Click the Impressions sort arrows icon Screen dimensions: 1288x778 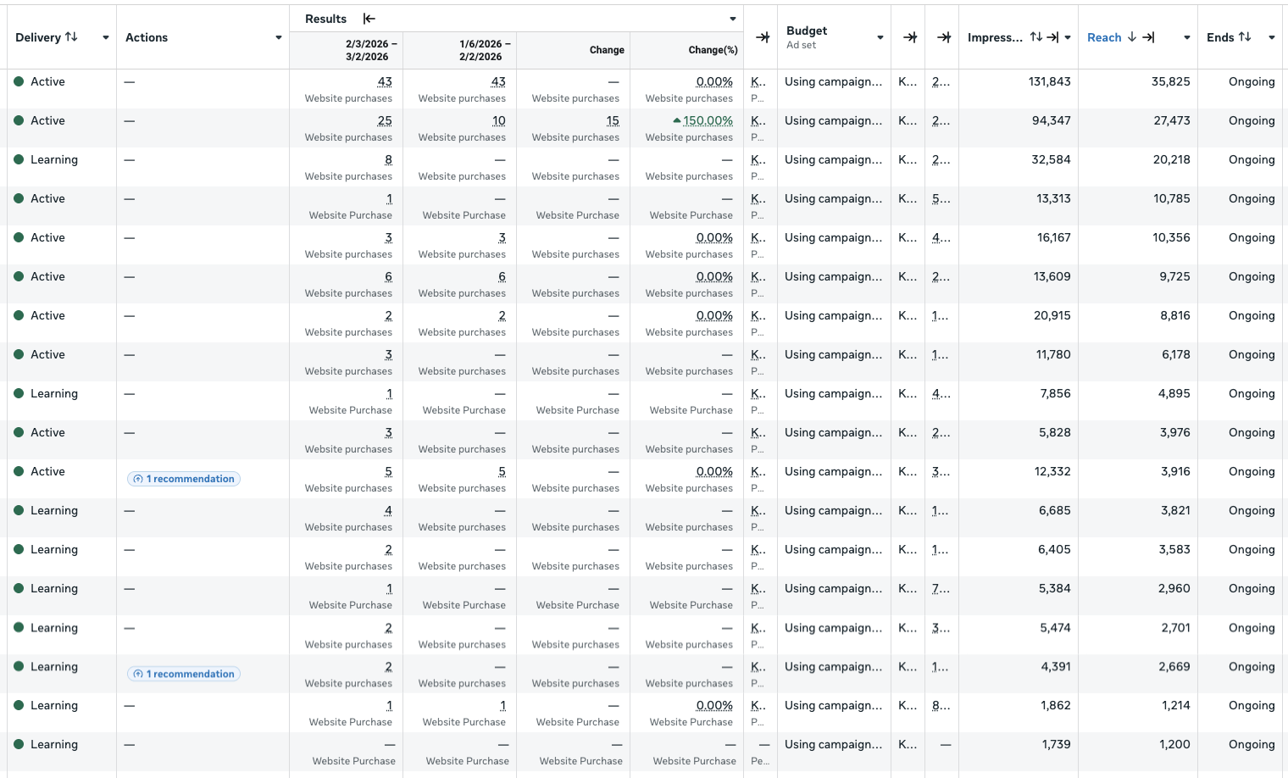click(1035, 37)
